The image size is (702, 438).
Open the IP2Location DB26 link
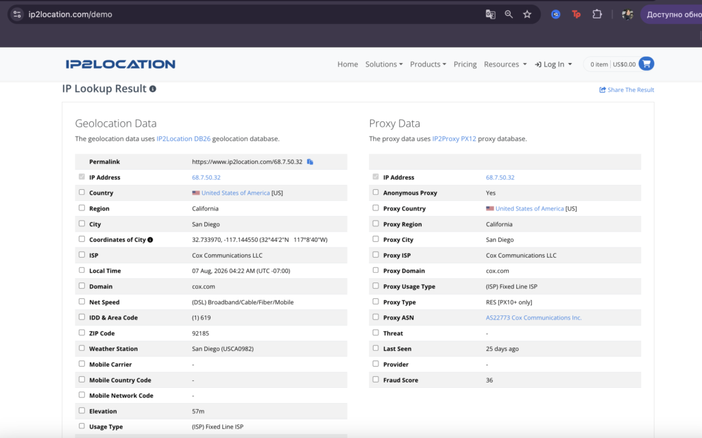pos(183,139)
